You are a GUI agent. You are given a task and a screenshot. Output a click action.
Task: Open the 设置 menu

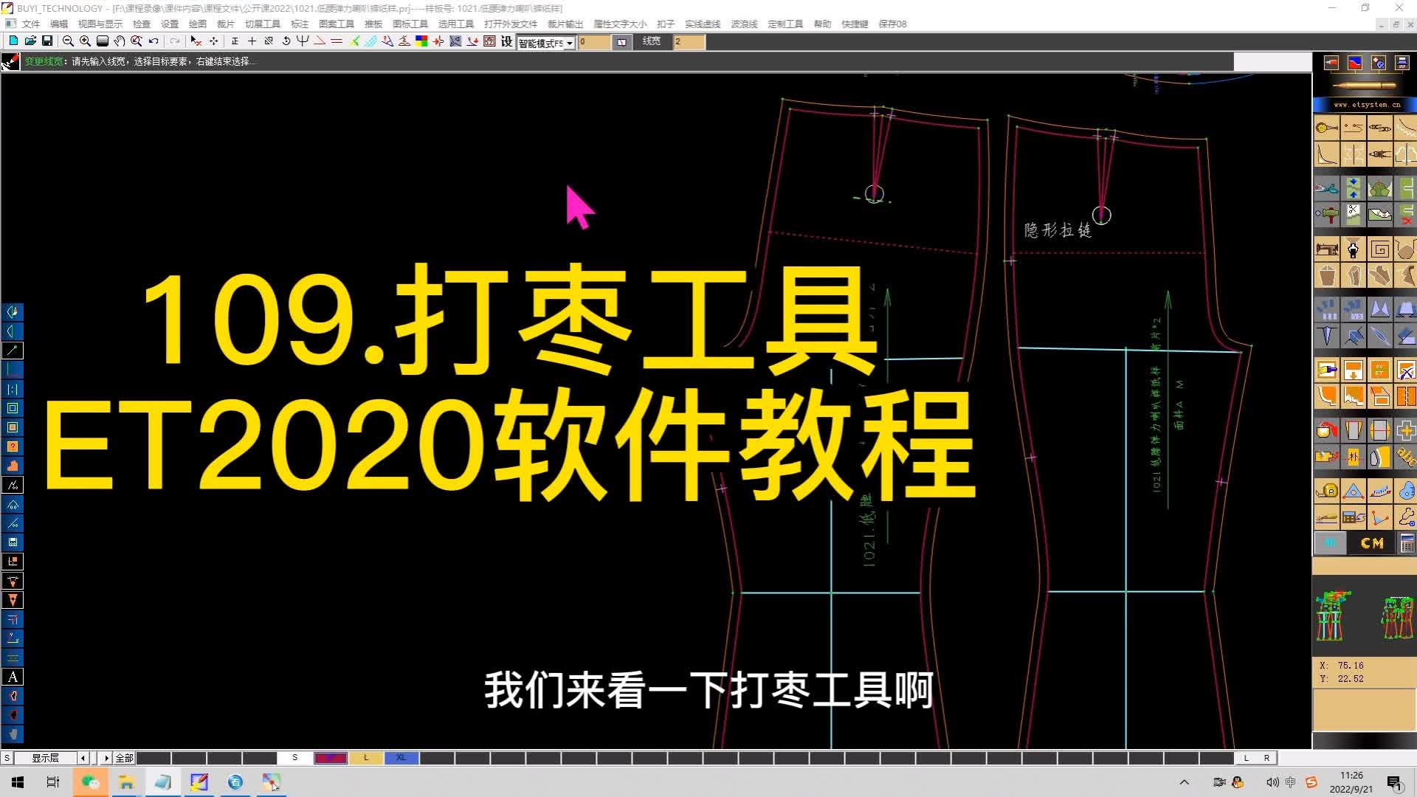168,24
